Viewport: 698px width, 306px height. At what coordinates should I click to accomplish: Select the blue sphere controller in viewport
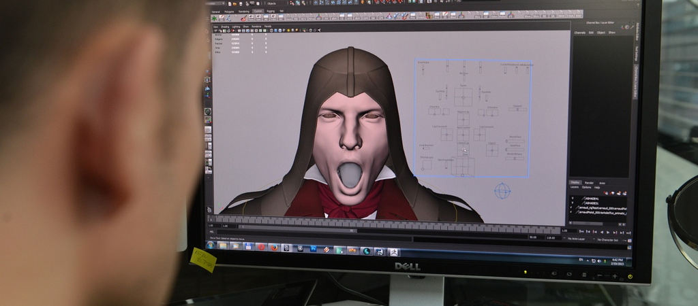[x=502, y=191]
